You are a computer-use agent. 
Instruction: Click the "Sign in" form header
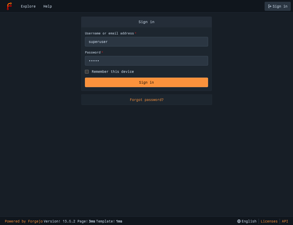coord(146,22)
